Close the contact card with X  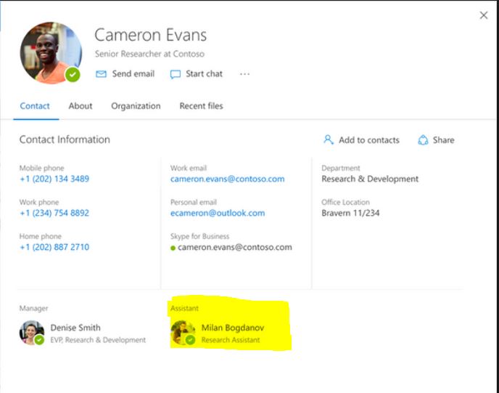pos(484,15)
